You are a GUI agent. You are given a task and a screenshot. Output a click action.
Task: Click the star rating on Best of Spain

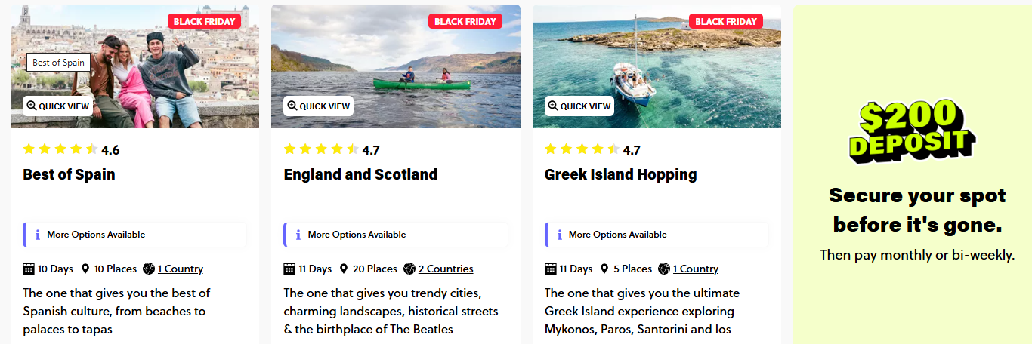[60, 149]
